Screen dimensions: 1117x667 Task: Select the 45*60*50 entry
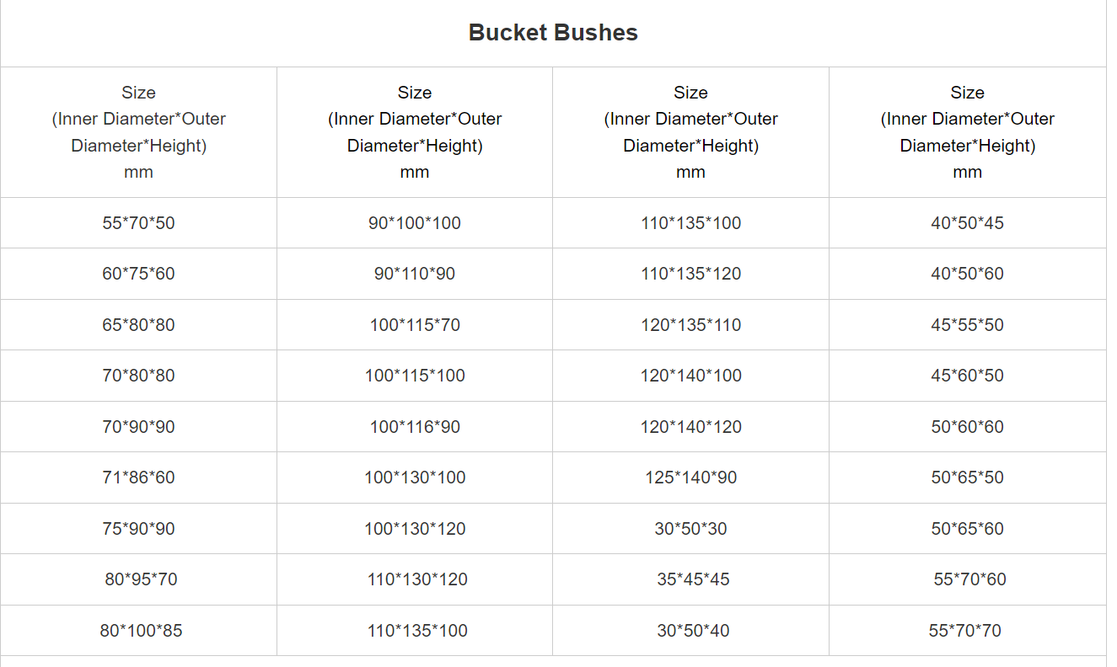(967, 376)
